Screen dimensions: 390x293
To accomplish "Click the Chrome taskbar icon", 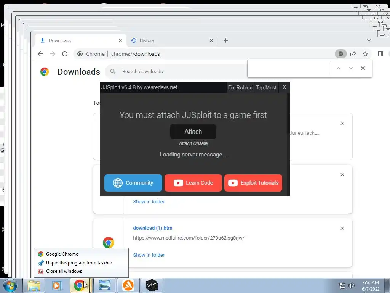I will 80,285.
